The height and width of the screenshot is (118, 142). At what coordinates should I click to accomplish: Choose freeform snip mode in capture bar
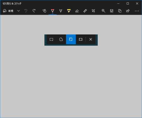pyautogui.click(x=61, y=39)
